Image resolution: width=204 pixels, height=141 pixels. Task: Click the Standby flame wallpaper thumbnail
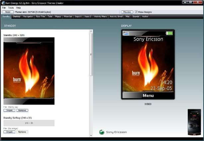point(29,71)
